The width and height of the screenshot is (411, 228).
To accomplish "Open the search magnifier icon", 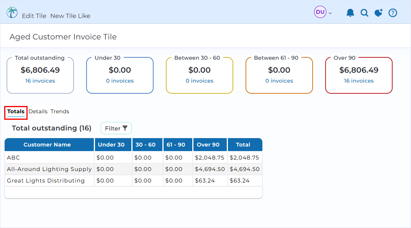I will [x=364, y=13].
